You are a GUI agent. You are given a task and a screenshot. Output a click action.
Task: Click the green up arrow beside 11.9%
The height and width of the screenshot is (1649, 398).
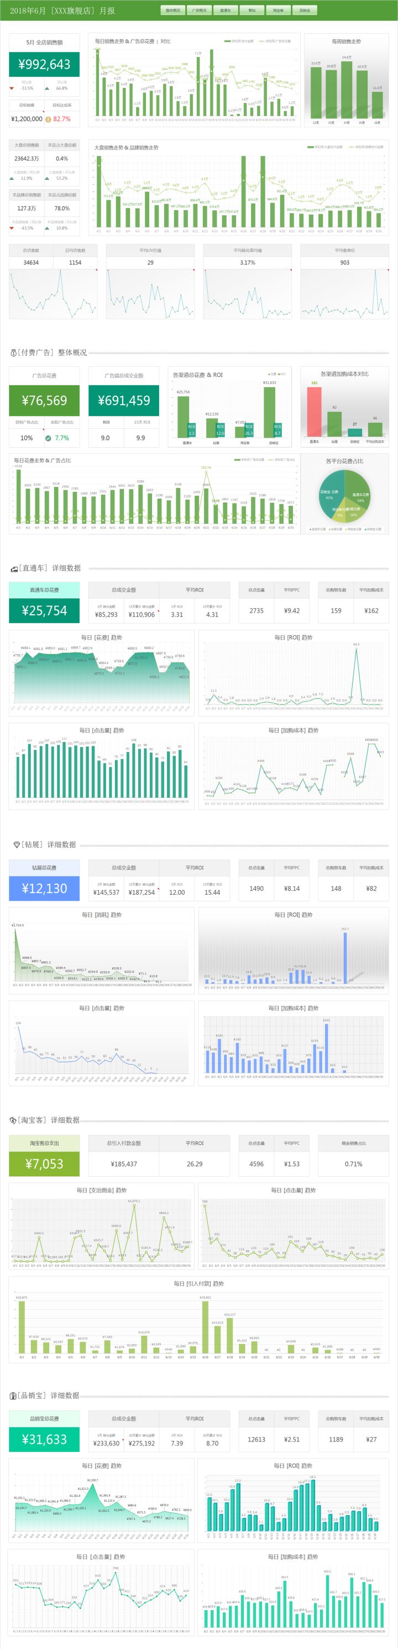[12, 178]
